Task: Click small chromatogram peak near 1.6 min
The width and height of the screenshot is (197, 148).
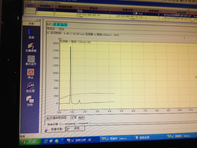Action: tap(79, 102)
